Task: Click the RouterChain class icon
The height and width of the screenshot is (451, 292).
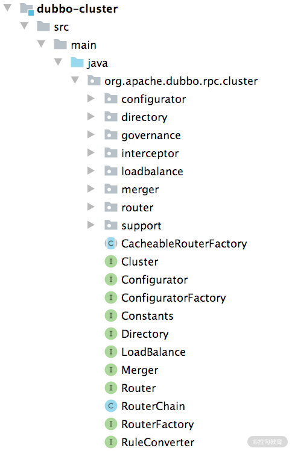Action: coord(110,406)
